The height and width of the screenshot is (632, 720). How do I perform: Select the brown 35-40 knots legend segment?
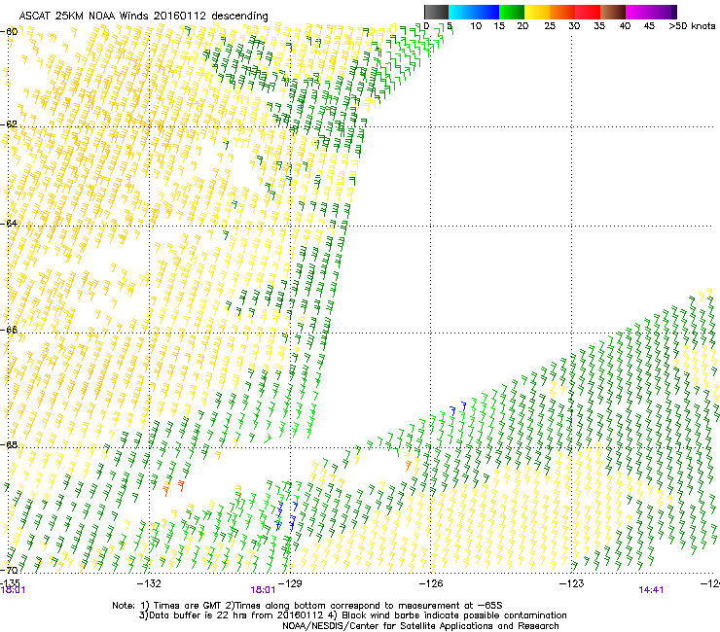pos(613,12)
